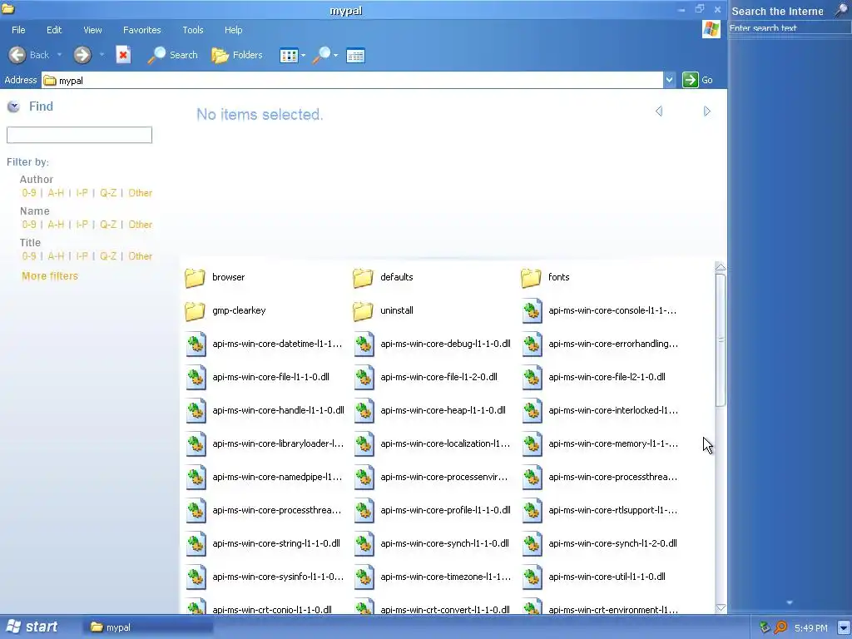Open the Search toolbar button
The height and width of the screenshot is (639, 852).
173,55
